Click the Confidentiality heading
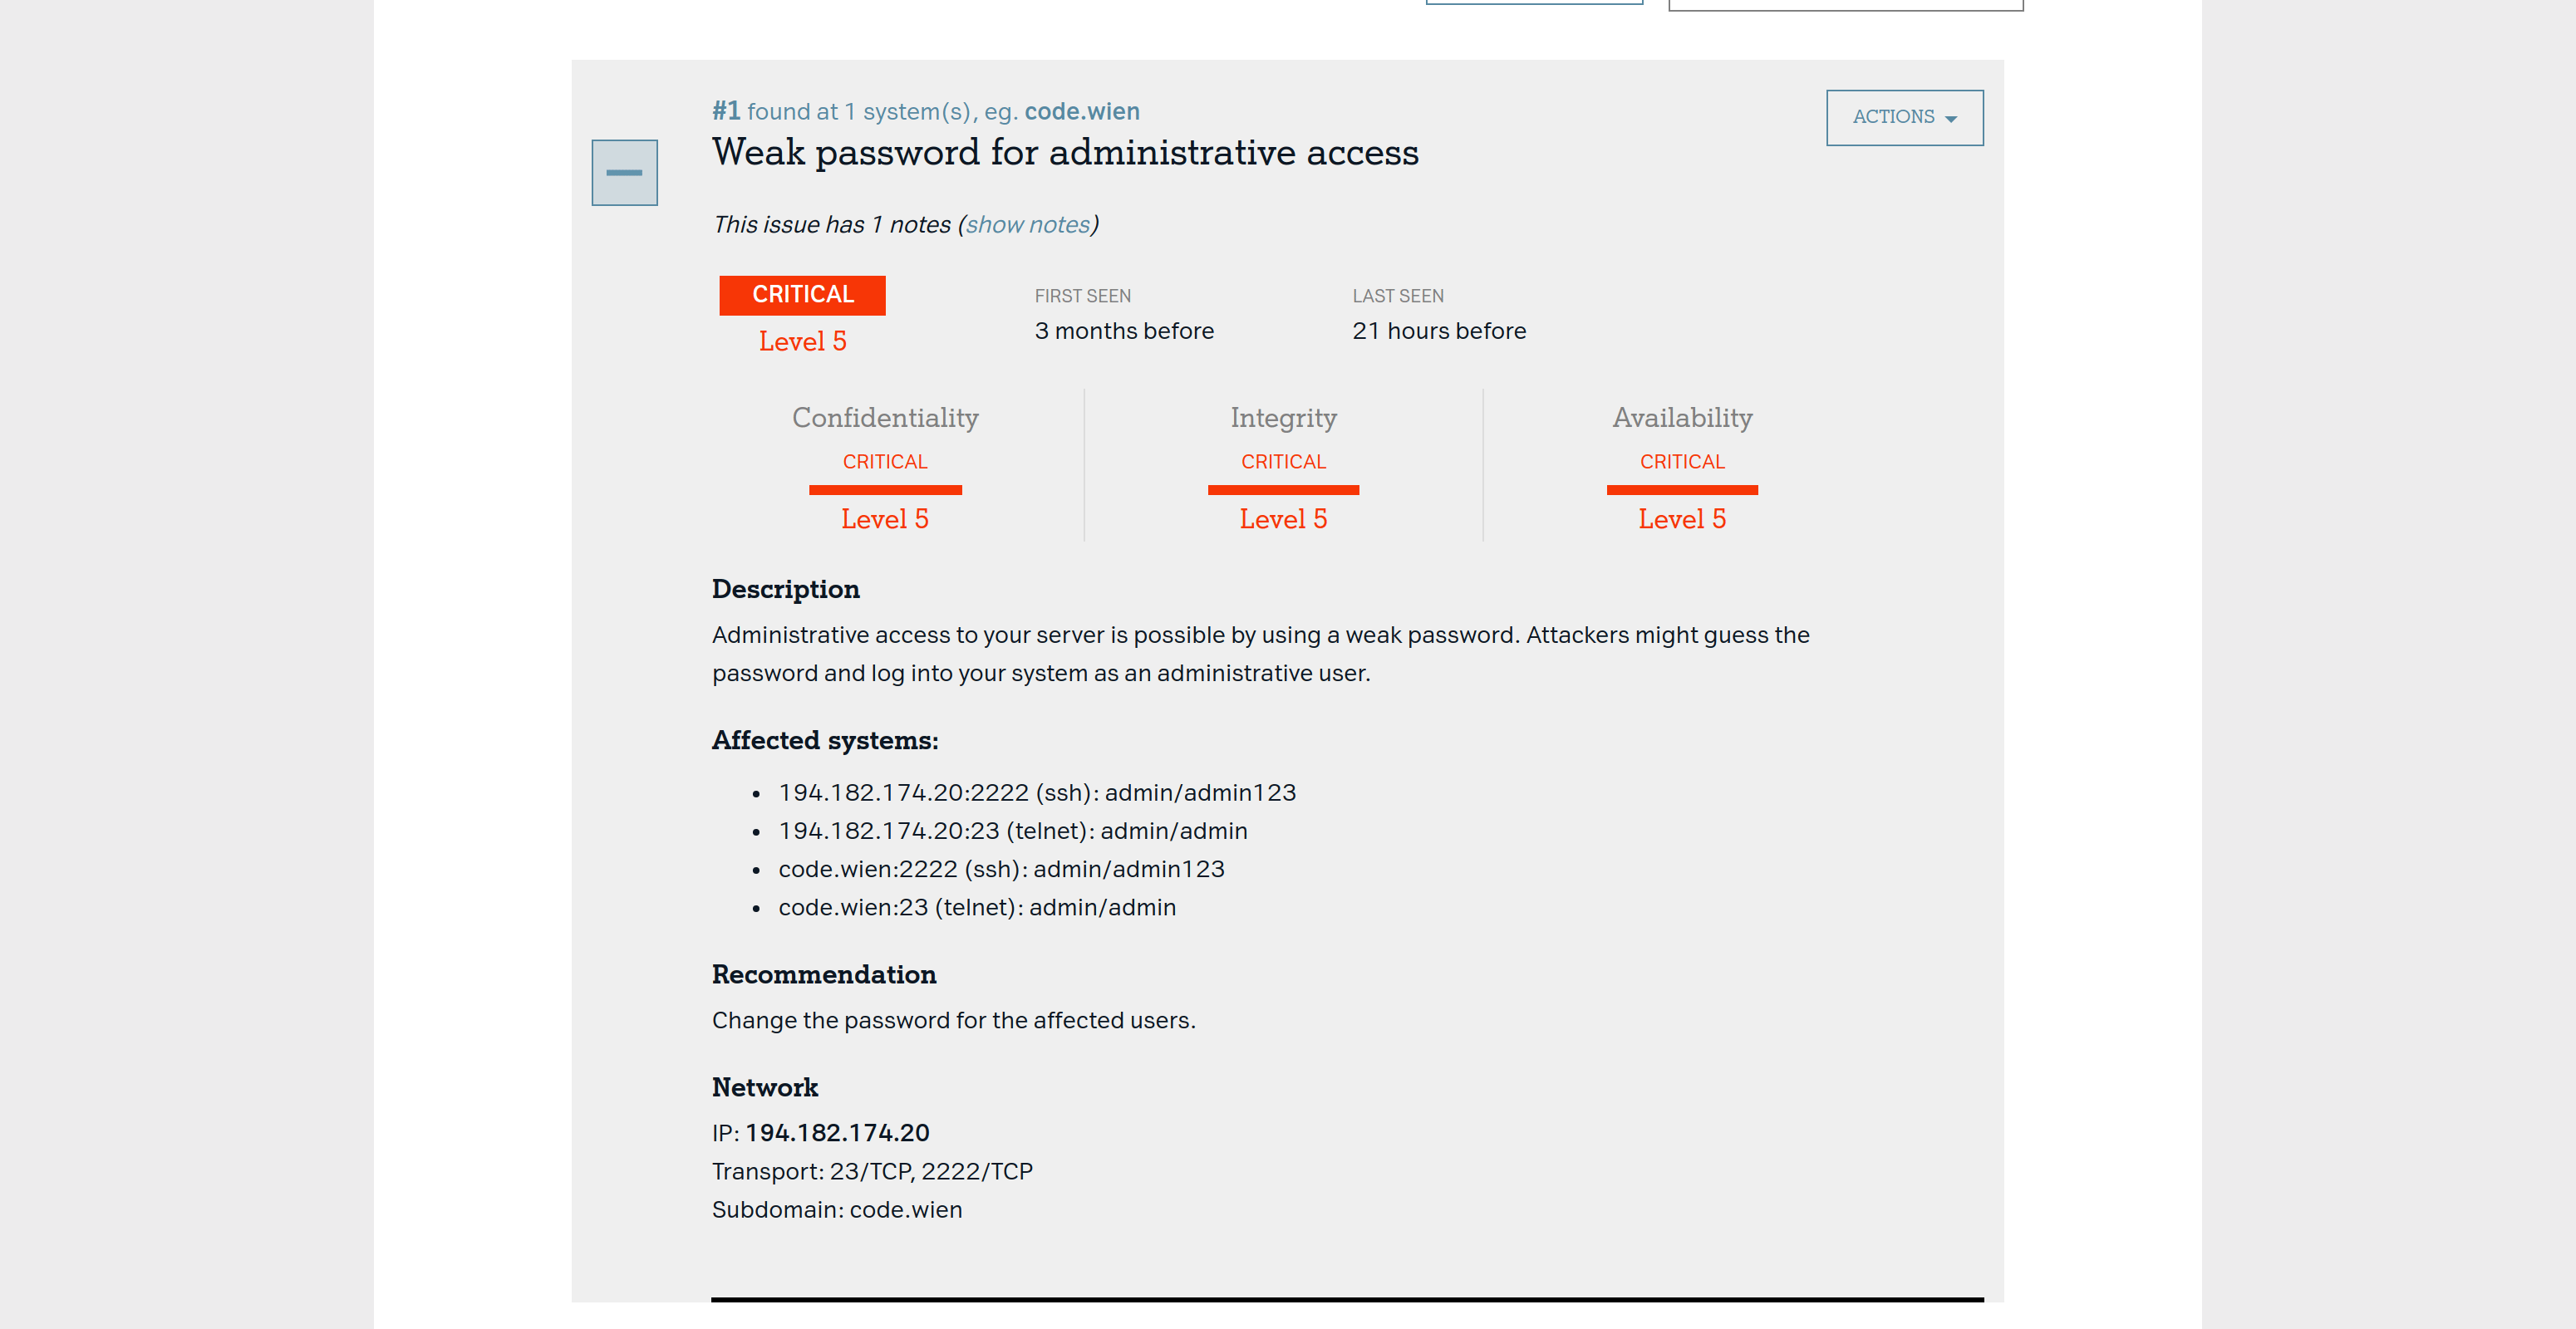This screenshot has width=2576, height=1329. (x=885, y=418)
